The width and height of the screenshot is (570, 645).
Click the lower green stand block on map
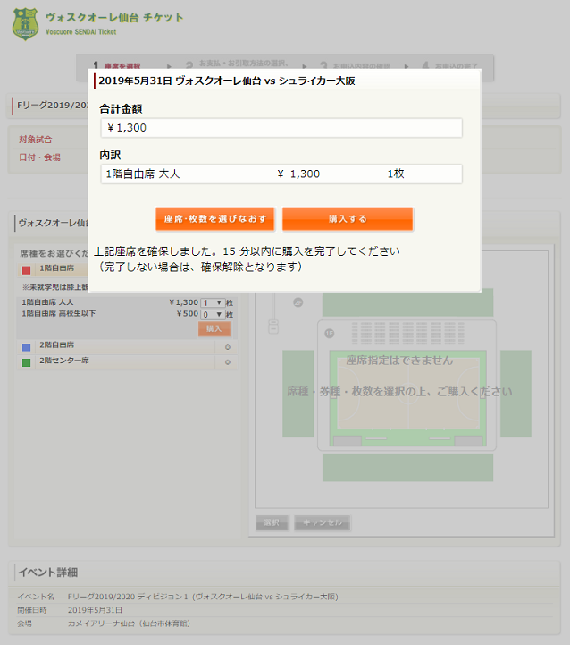pos(407,467)
